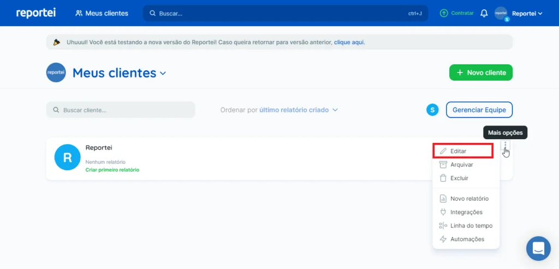The width and height of the screenshot is (559, 269).
Task: Click the Mais opções three-dot icon
Action: [x=505, y=145]
